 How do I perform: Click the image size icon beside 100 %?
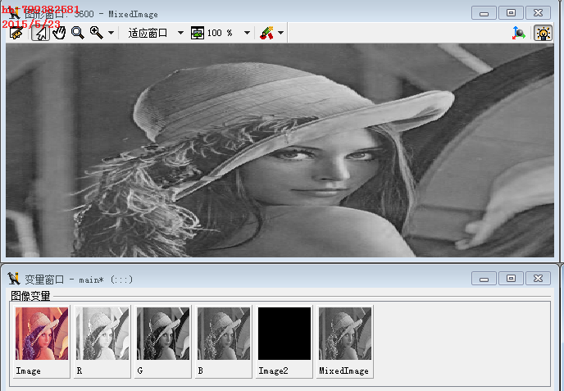[x=198, y=33]
